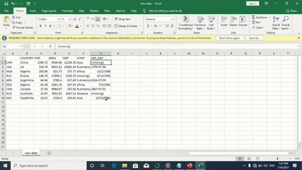The image size is (302, 170).
Task: Open the Calibri font name dropdown
Action: click(59, 19)
